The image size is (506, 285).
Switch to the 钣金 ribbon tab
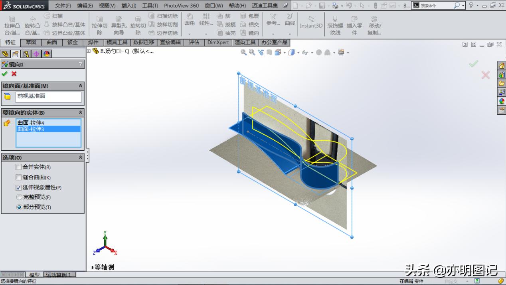72,42
